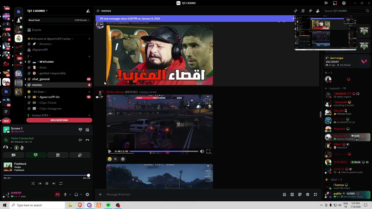Open the GIF picker

tap(292, 194)
